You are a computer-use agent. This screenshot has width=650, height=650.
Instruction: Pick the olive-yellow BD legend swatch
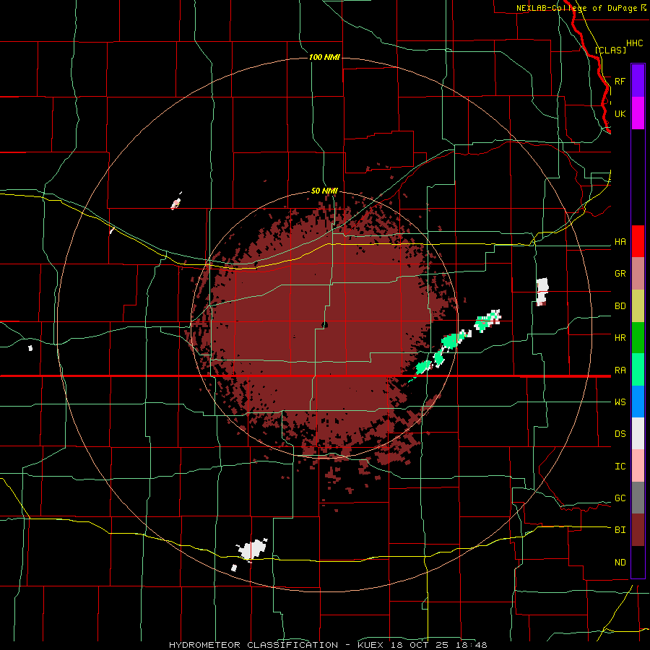pyautogui.click(x=638, y=305)
